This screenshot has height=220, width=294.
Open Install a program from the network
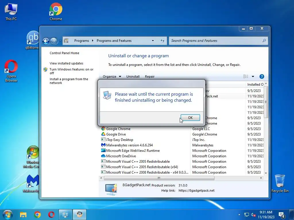(x=69, y=81)
